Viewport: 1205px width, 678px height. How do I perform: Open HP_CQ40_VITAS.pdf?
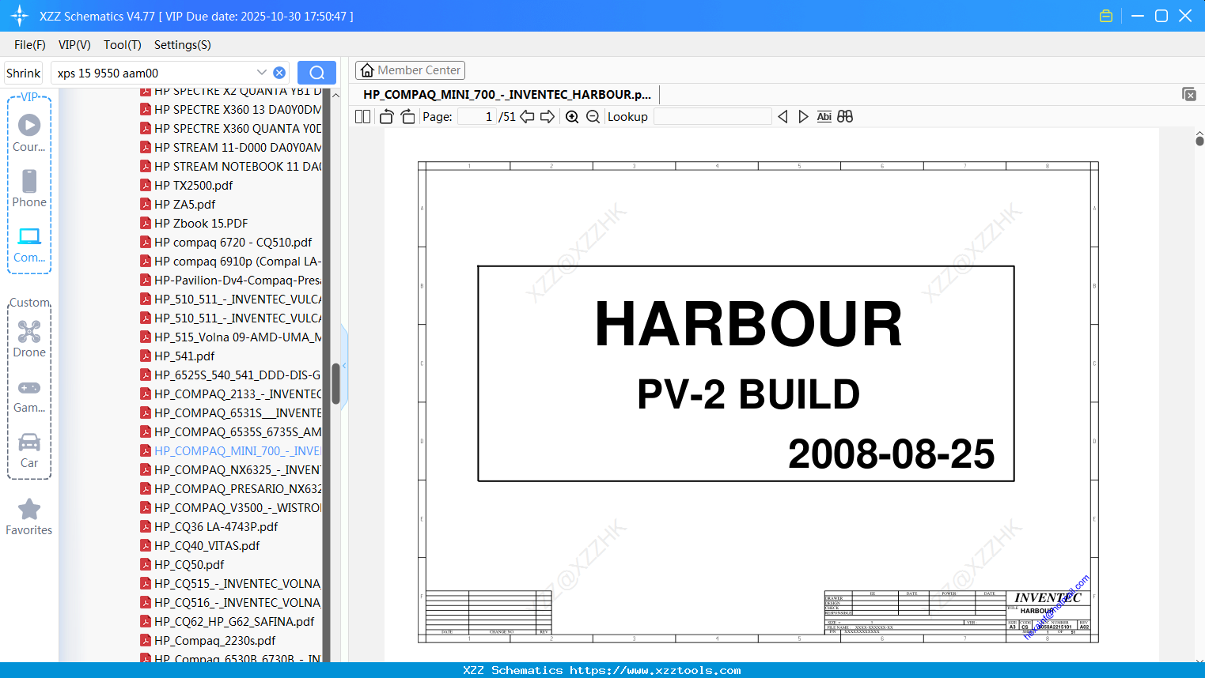coord(199,545)
